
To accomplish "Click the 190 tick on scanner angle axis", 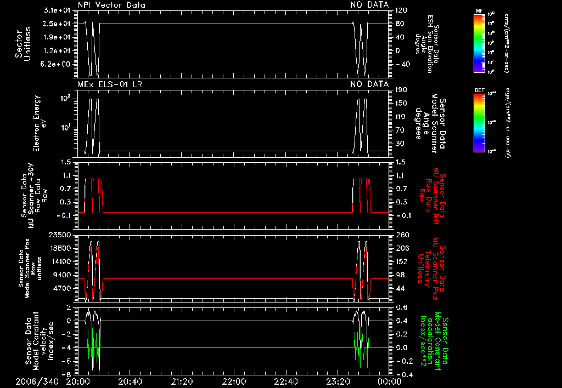I will point(401,89).
